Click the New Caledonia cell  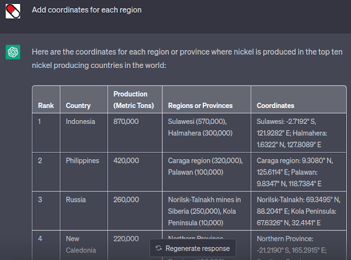pyautogui.click(x=80, y=244)
